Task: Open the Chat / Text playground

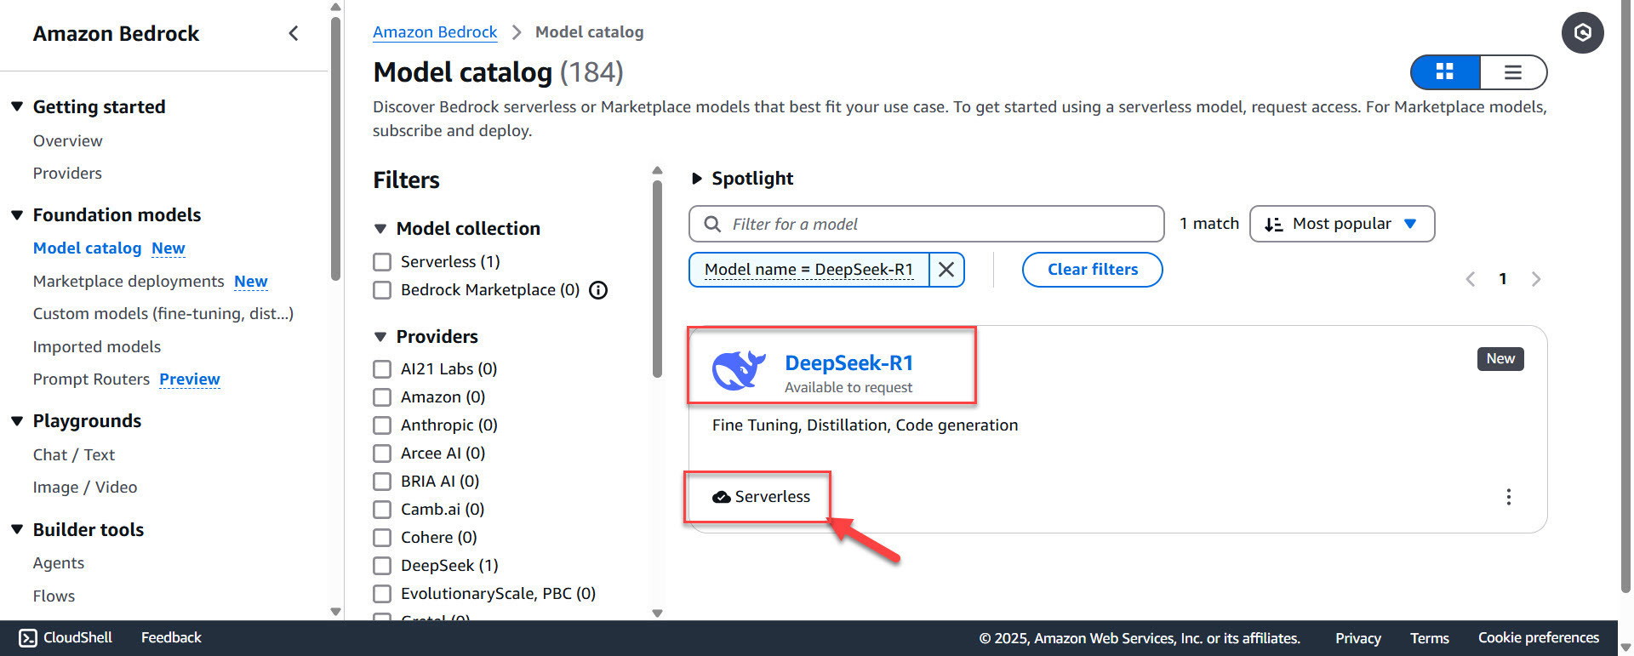Action: coord(74,455)
